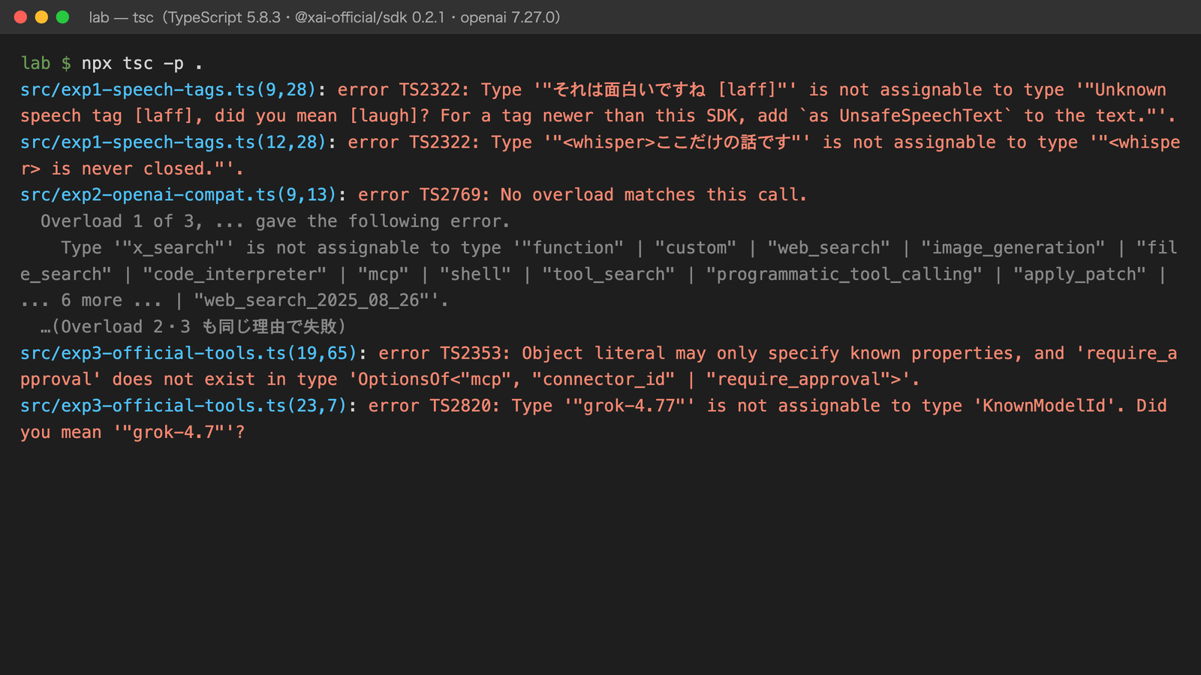Click the '(Overload 2・3 も同じ理由で失敗)' line
This screenshot has width=1201, height=675.
coord(194,327)
